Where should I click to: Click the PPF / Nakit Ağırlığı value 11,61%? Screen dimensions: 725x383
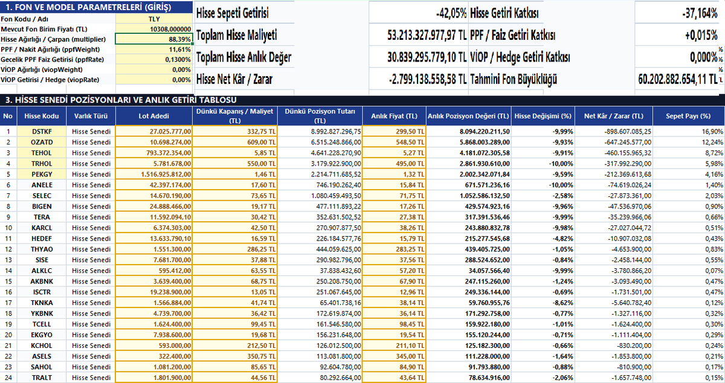point(153,49)
